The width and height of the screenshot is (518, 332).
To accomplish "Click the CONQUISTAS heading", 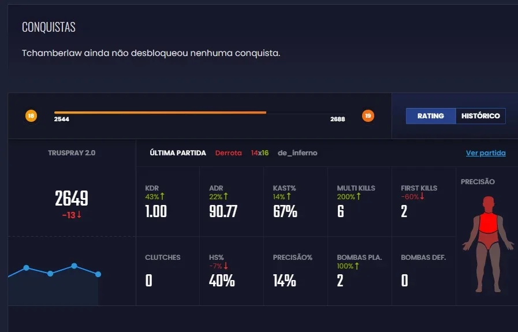I will click(49, 27).
